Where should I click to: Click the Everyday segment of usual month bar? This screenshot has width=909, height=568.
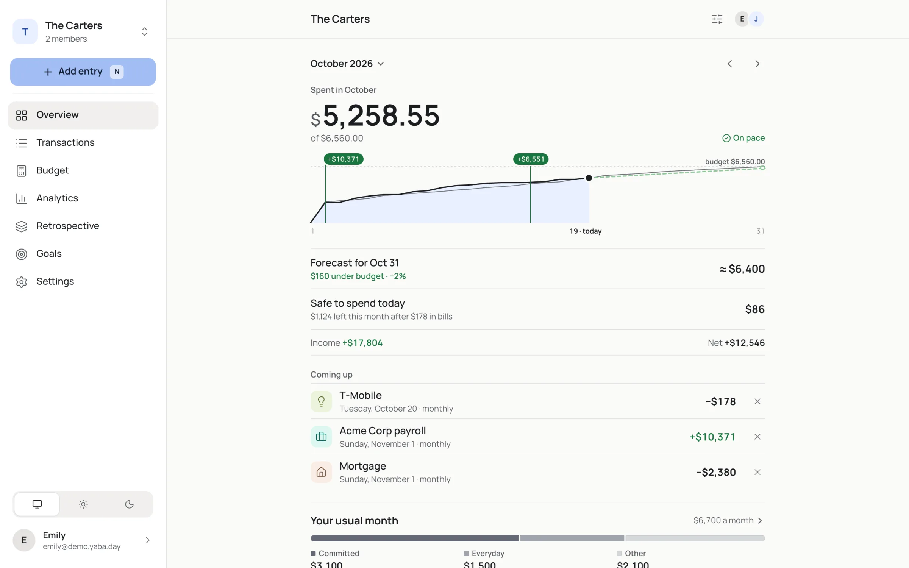click(x=572, y=538)
